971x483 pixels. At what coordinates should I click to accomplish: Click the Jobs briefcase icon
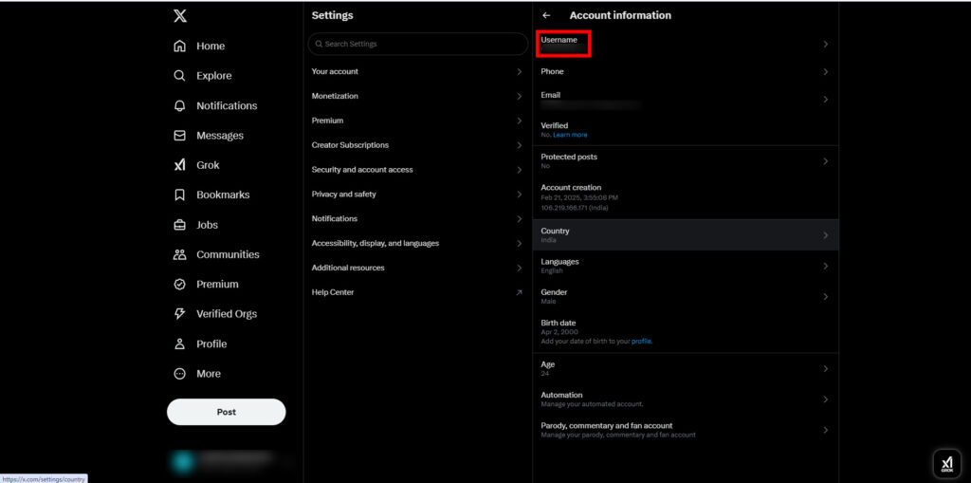click(179, 225)
